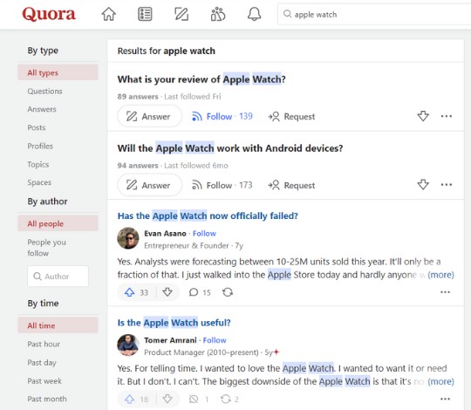
Task: Expand Tomer Amrani's answer with (more)
Action: [x=440, y=381]
